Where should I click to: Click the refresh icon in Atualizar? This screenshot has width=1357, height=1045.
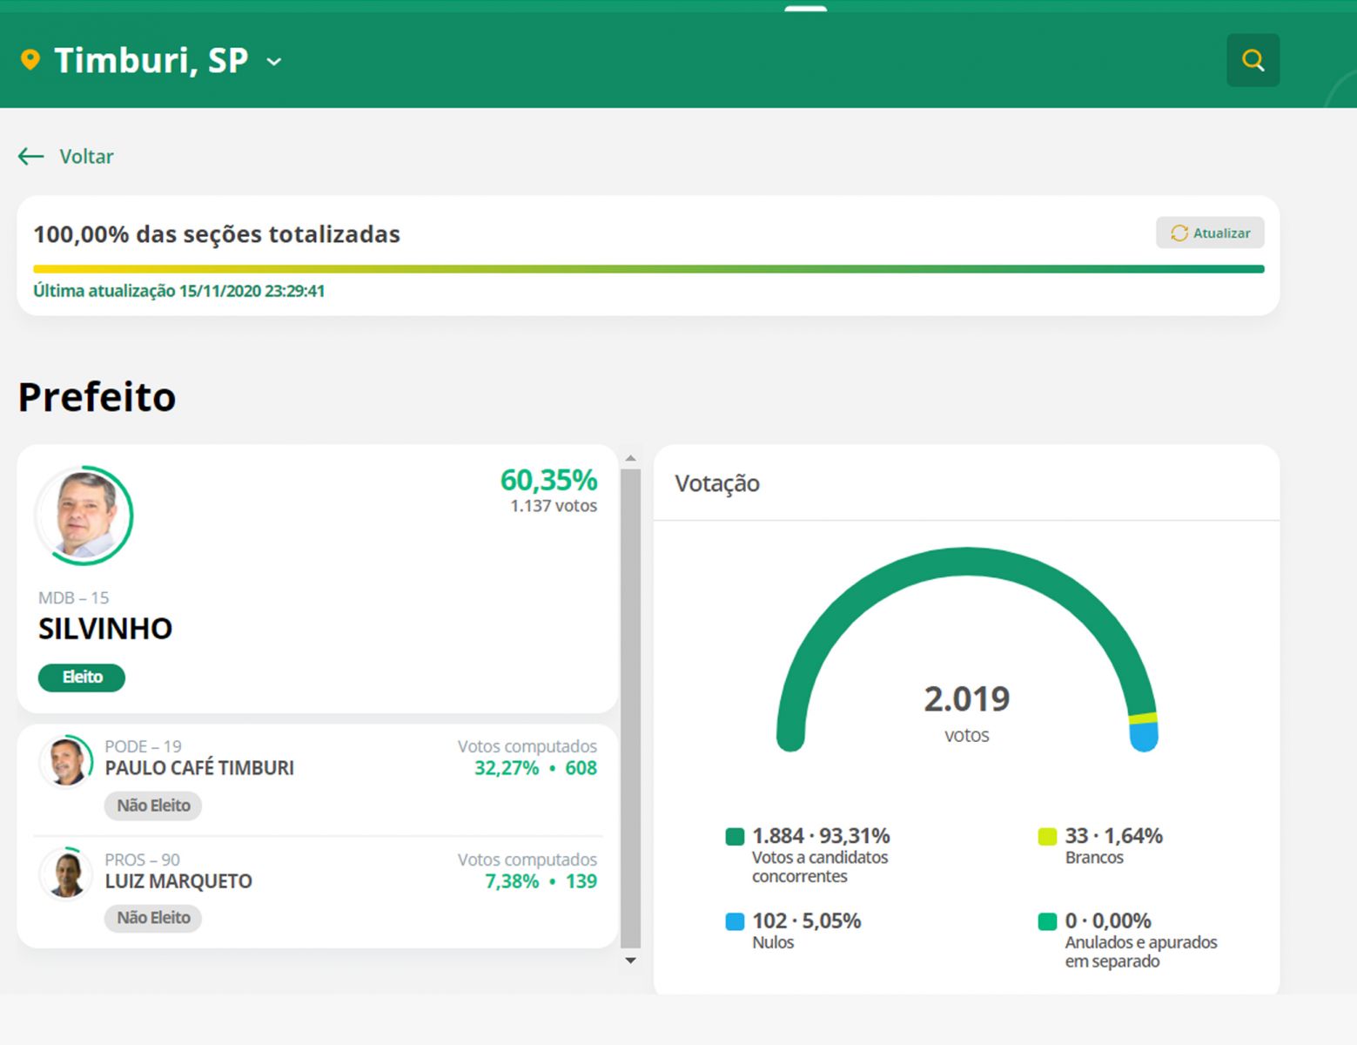[1179, 233]
